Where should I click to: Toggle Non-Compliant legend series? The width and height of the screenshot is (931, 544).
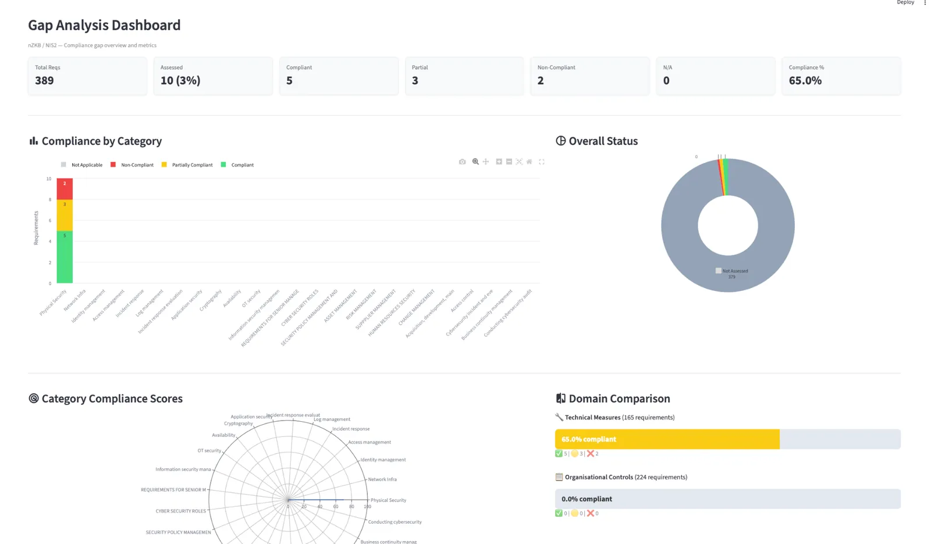(x=132, y=165)
